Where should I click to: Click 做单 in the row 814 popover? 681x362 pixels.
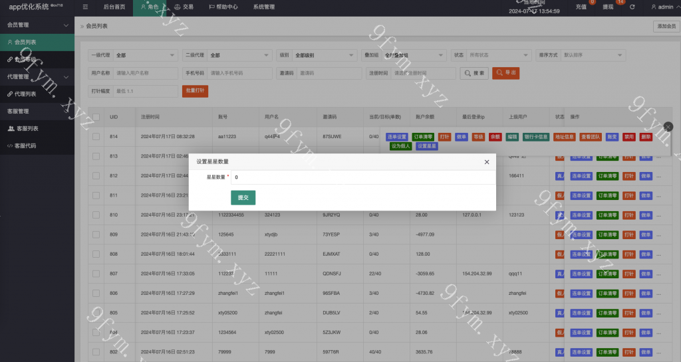462,137
